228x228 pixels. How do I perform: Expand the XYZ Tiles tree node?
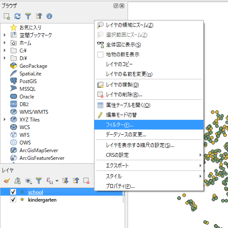pos(5,119)
